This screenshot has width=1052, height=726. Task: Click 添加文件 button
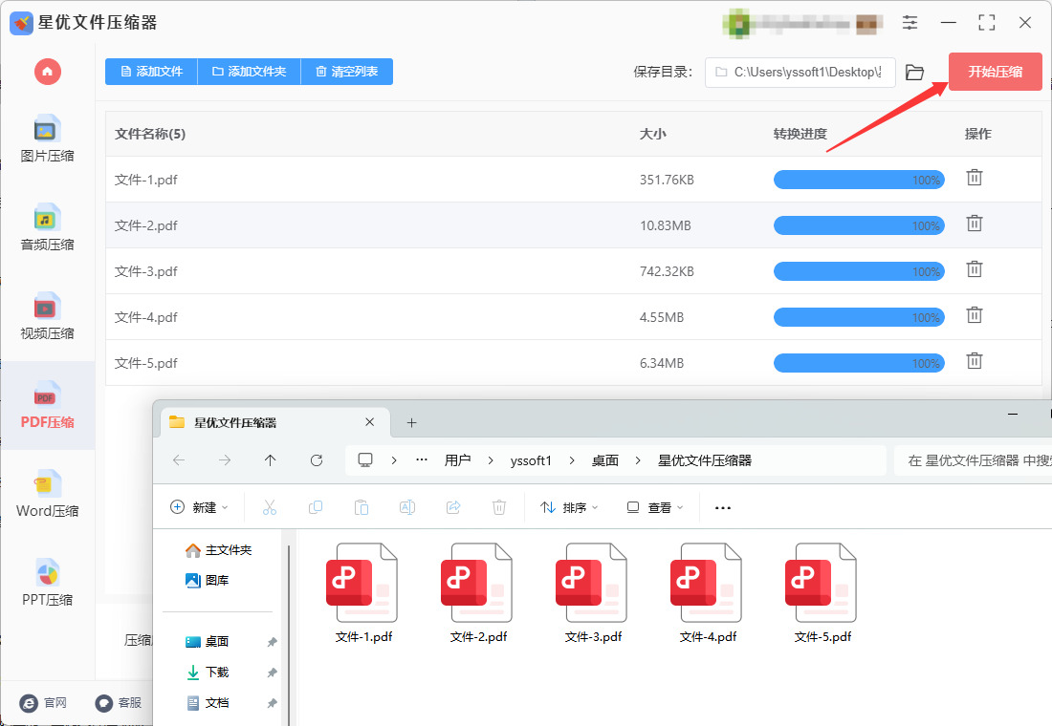click(152, 72)
